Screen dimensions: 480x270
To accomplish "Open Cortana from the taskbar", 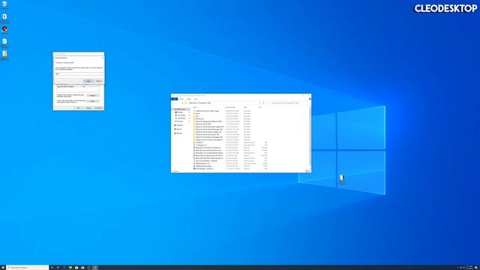I will pyautogui.click(x=52, y=268).
